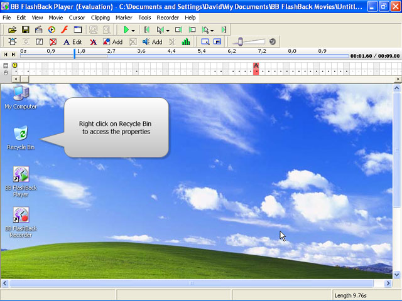Open the dropdown arrow beside the Play button
This screenshot has width=402, height=301.
133,30
